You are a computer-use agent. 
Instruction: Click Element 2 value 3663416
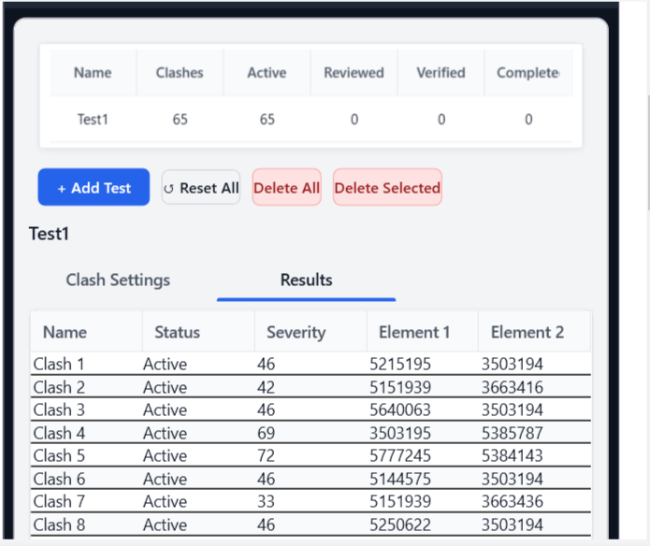513,387
